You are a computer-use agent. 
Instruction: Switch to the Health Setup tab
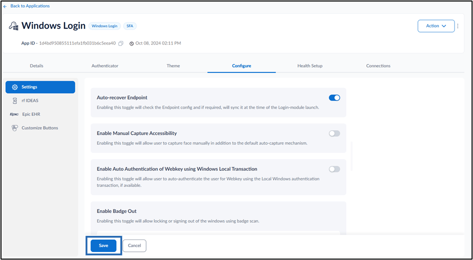(310, 66)
